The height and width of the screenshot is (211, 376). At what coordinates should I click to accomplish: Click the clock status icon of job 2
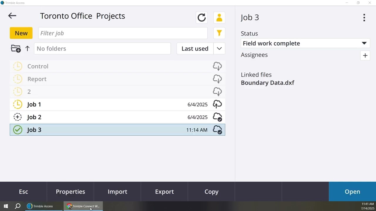(18, 91)
